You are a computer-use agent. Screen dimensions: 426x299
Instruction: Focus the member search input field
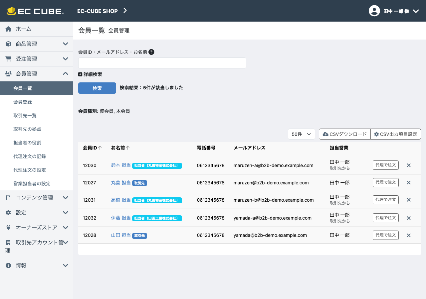point(162,63)
